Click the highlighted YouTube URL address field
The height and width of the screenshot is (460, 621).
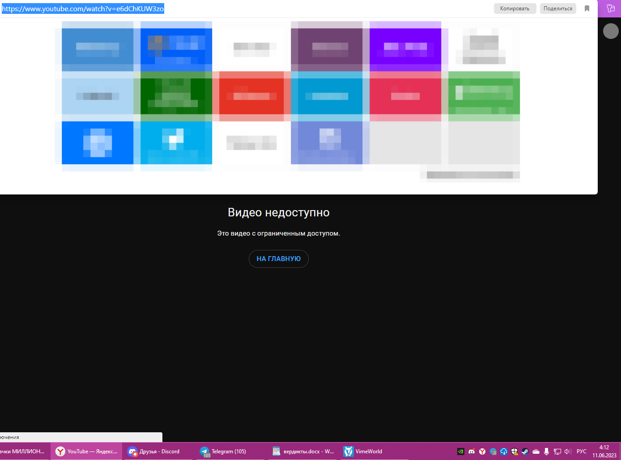(83, 9)
